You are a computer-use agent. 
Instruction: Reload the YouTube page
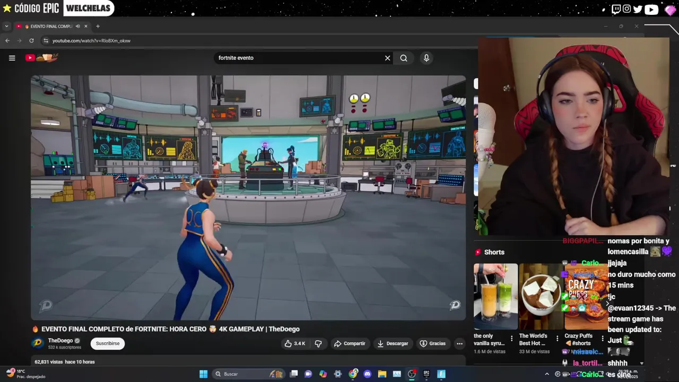[x=31, y=40]
